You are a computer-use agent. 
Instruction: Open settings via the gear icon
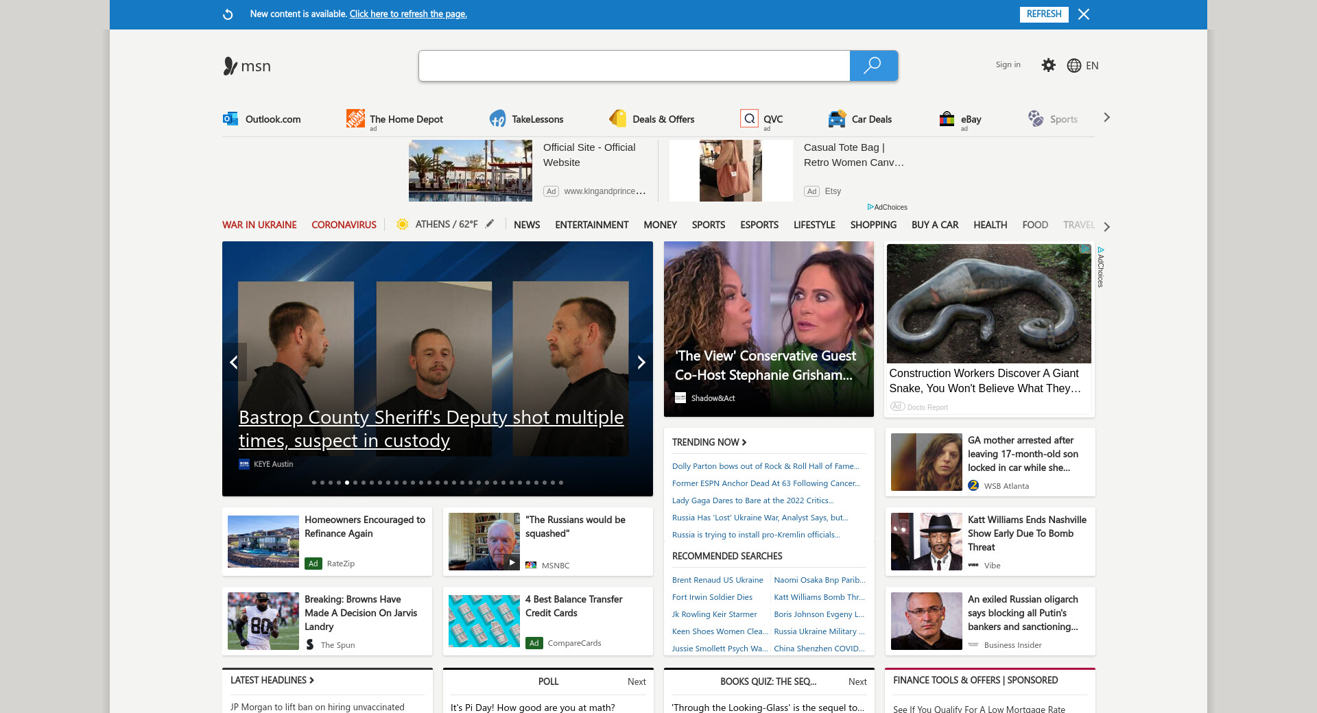pos(1048,65)
